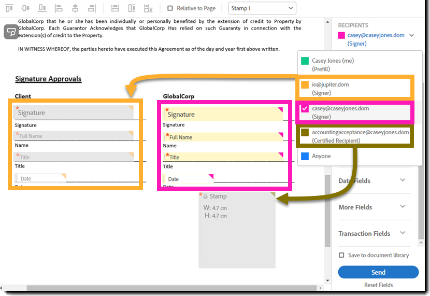Enable the Relative to Page checkbox
Image resolution: width=430 pixels, height=296 pixels.
[x=170, y=8]
